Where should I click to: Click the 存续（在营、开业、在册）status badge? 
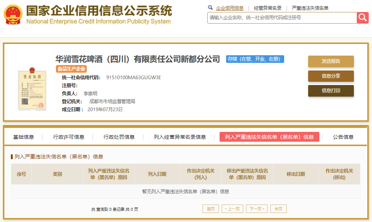(255, 59)
